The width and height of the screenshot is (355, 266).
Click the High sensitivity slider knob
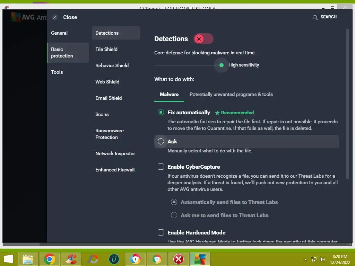222,65
